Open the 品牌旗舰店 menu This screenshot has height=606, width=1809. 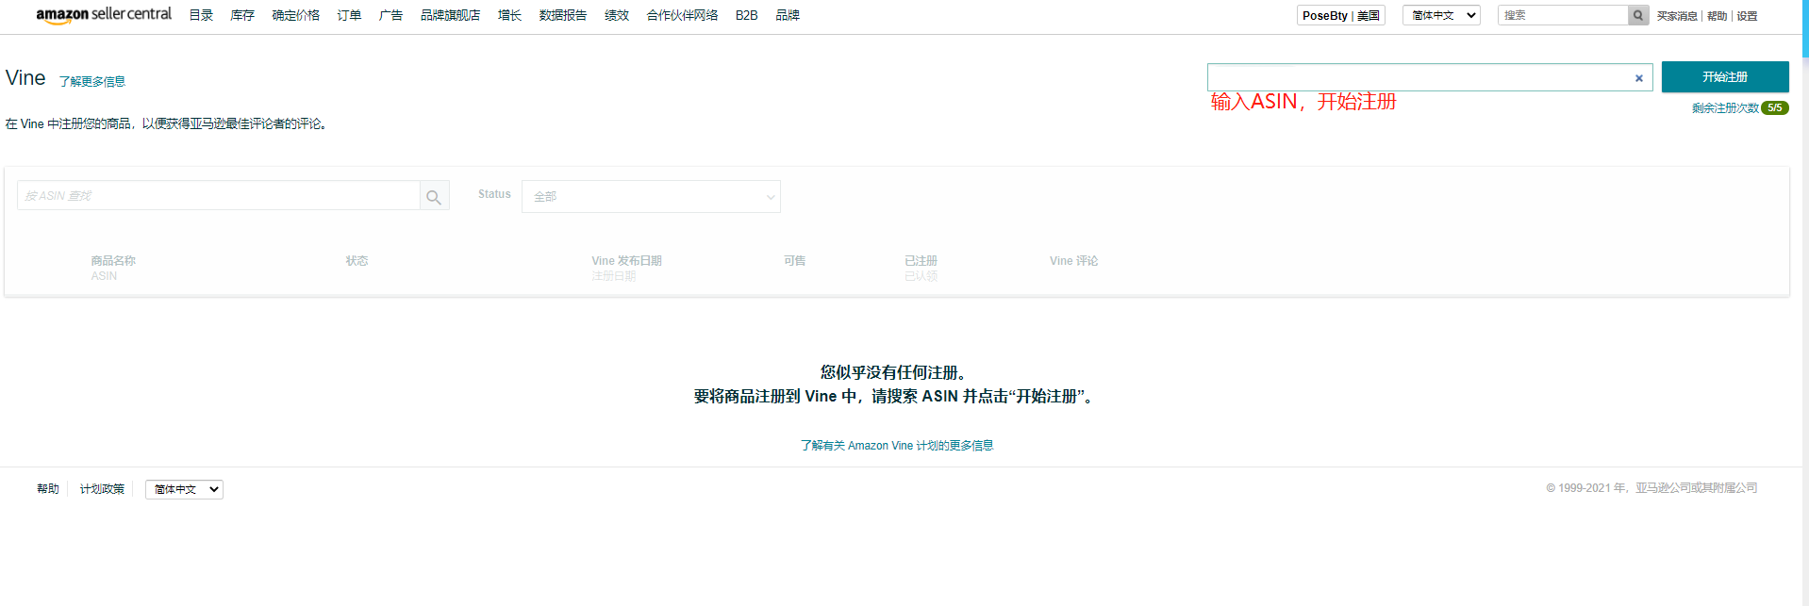[450, 15]
